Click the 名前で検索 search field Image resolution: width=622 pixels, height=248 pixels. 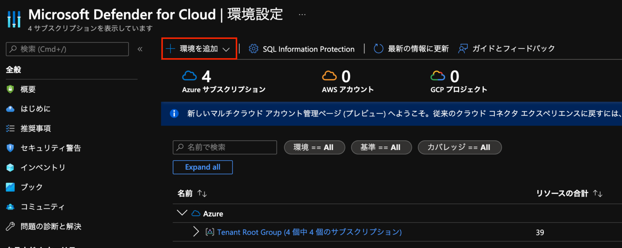(225, 147)
